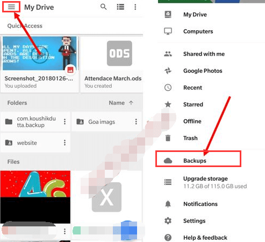Tap the search magnifier icon
265x242 pixels.
coord(103,7)
